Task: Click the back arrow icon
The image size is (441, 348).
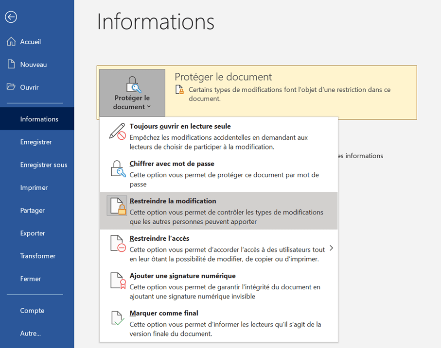Action: (x=11, y=17)
